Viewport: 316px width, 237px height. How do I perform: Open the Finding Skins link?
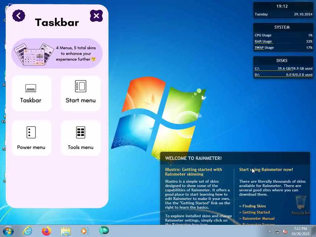(x=254, y=206)
